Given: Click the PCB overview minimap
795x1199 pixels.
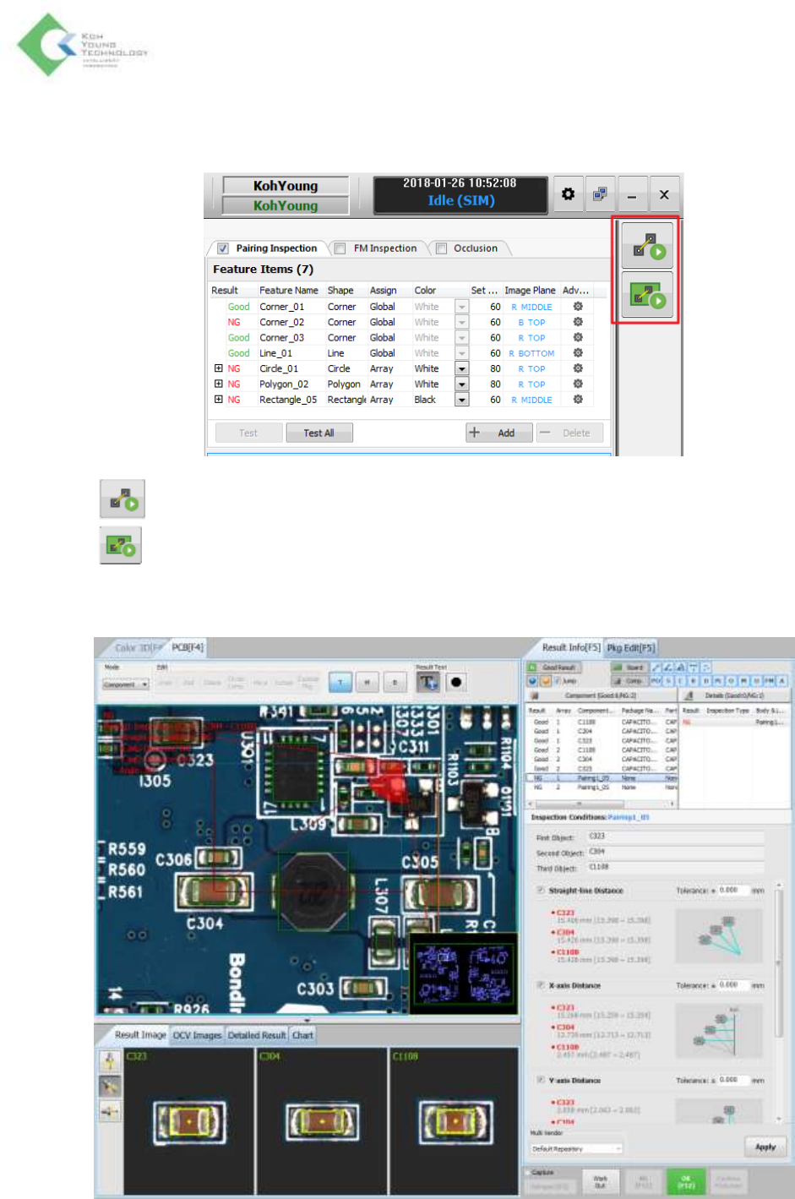Looking at the screenshot, I should click(x=463, y=972).
